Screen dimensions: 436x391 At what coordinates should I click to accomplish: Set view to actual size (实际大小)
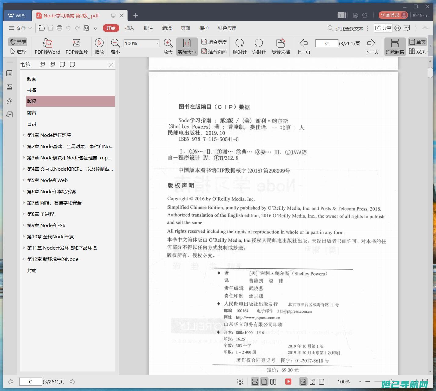tap(187, 47)
